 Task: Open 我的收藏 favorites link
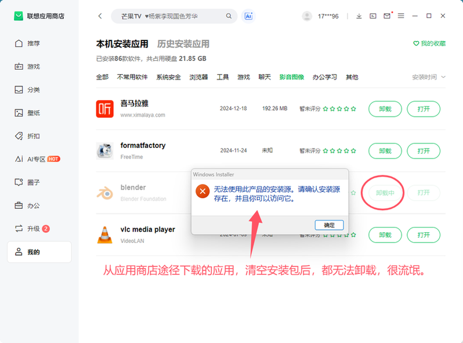tap(429, 44)
